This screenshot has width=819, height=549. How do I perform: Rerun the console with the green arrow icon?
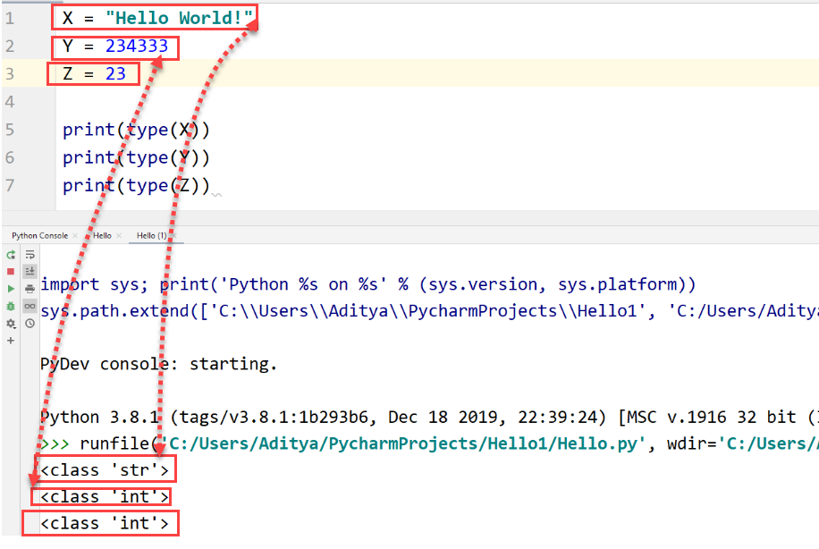pos(11,255)
